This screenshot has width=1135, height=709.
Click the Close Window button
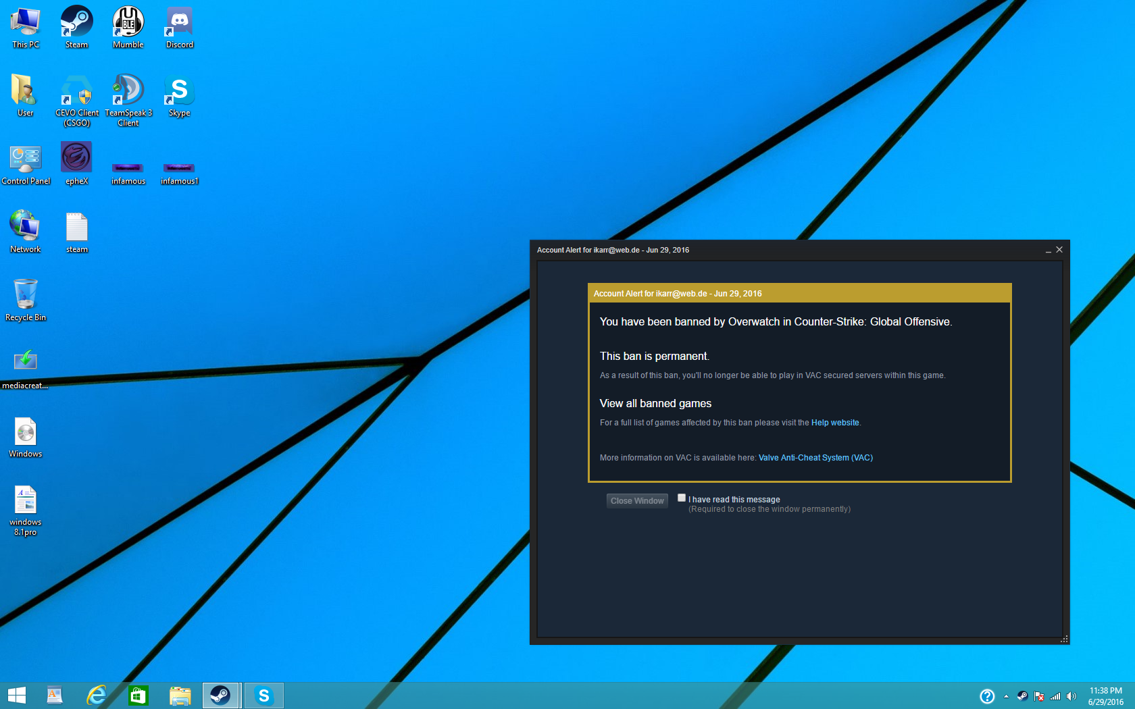637,500
